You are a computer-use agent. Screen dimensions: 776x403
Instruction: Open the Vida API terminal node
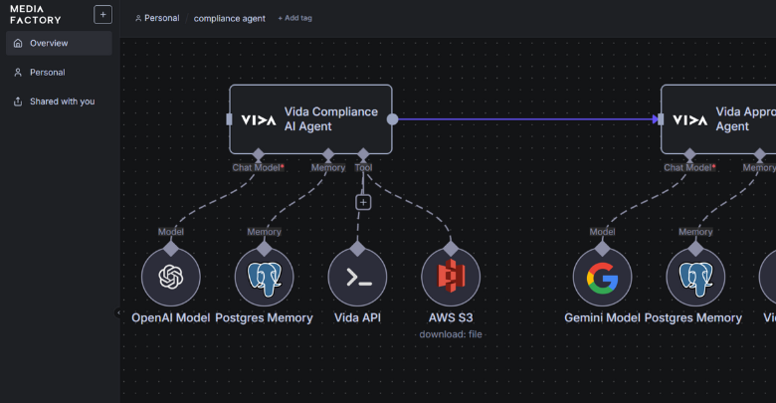357,277
